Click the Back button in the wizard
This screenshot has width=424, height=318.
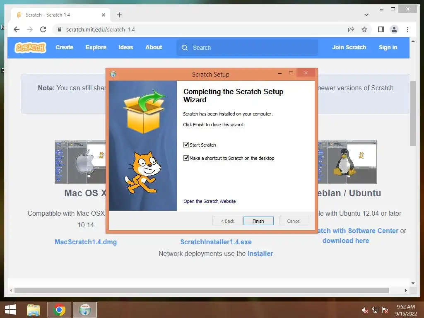pyautogui.click(x=227, y=221)
